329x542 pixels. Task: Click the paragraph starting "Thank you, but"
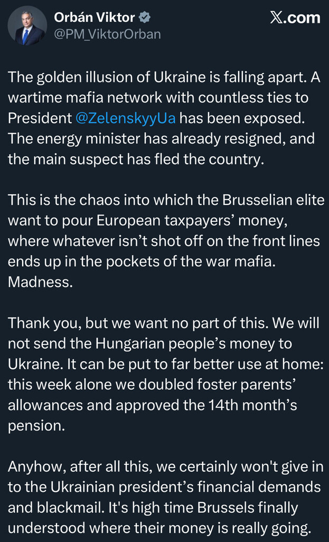(164, 376)
